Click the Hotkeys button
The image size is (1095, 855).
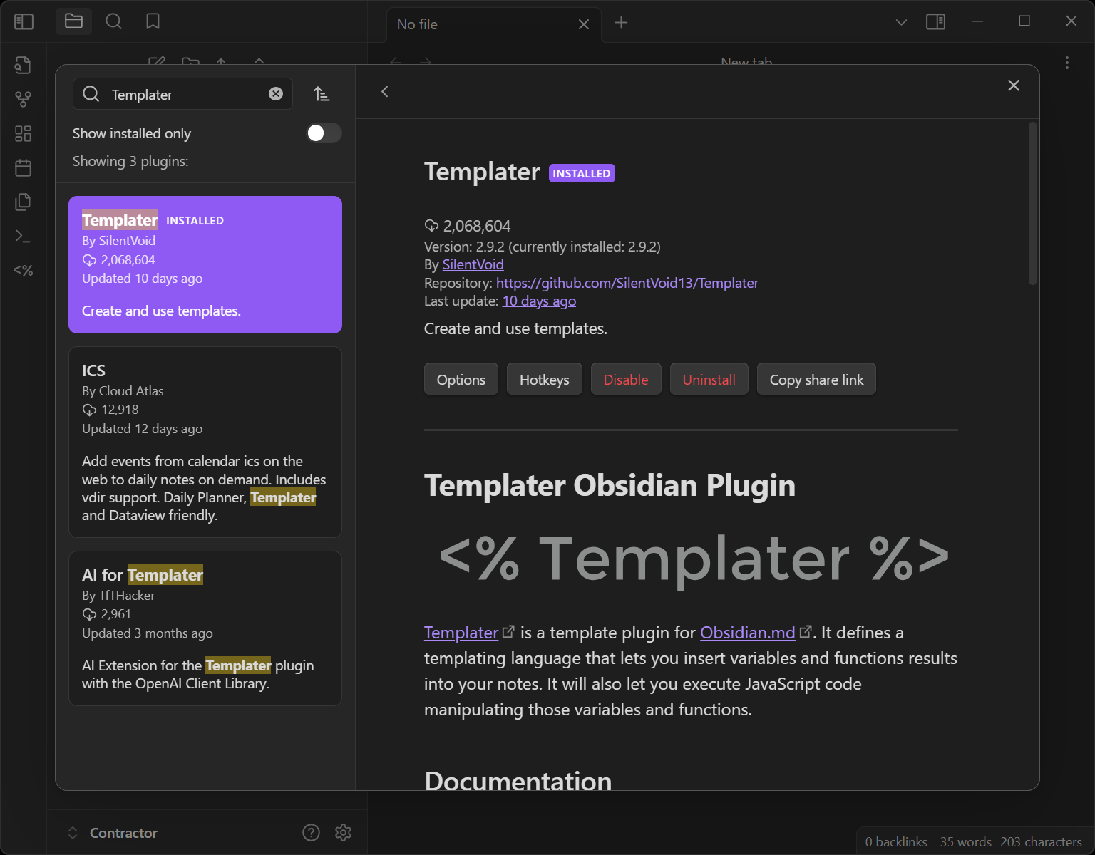pos(545,379)
